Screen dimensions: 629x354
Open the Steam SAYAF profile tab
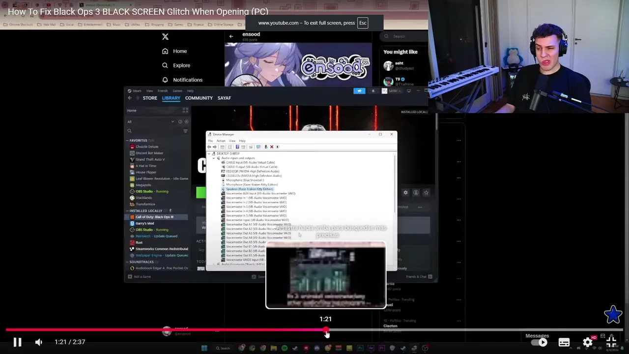[x=224, y=98]
